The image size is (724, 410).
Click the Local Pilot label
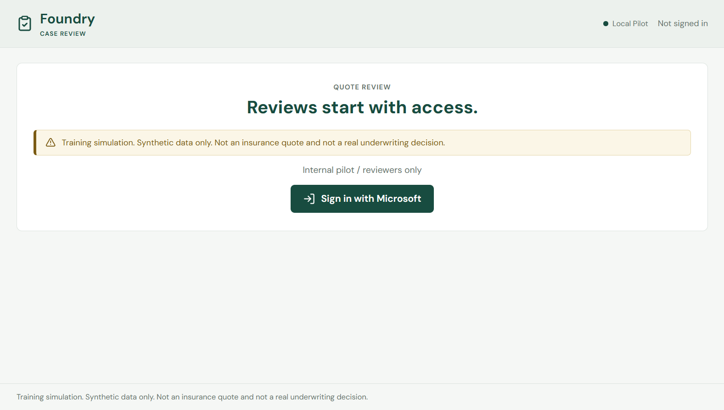click(x=630, y=23)
